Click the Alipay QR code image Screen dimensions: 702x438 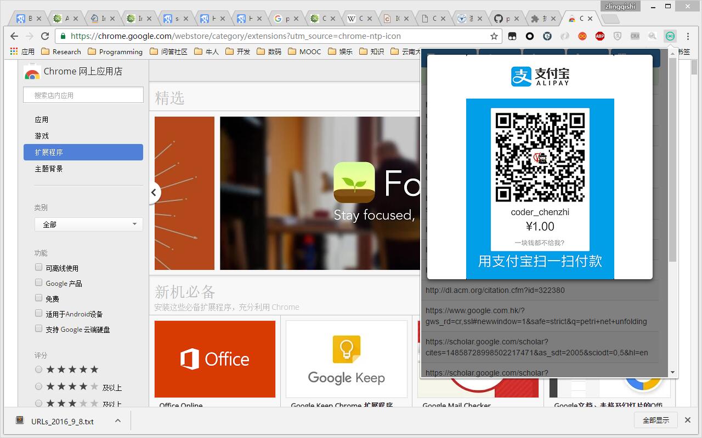[540, 157]
